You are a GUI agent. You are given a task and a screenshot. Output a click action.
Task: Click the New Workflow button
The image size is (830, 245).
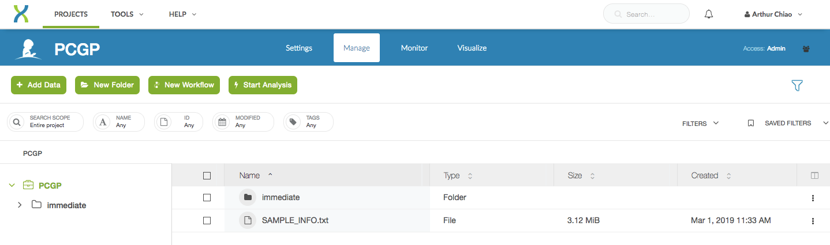[185, 85]
